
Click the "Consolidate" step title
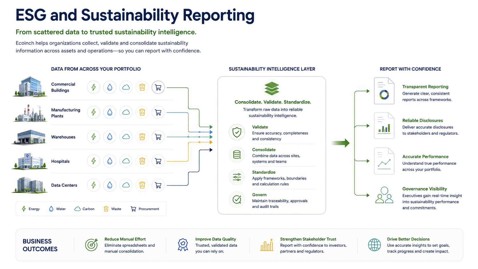(x=264, y=150)
